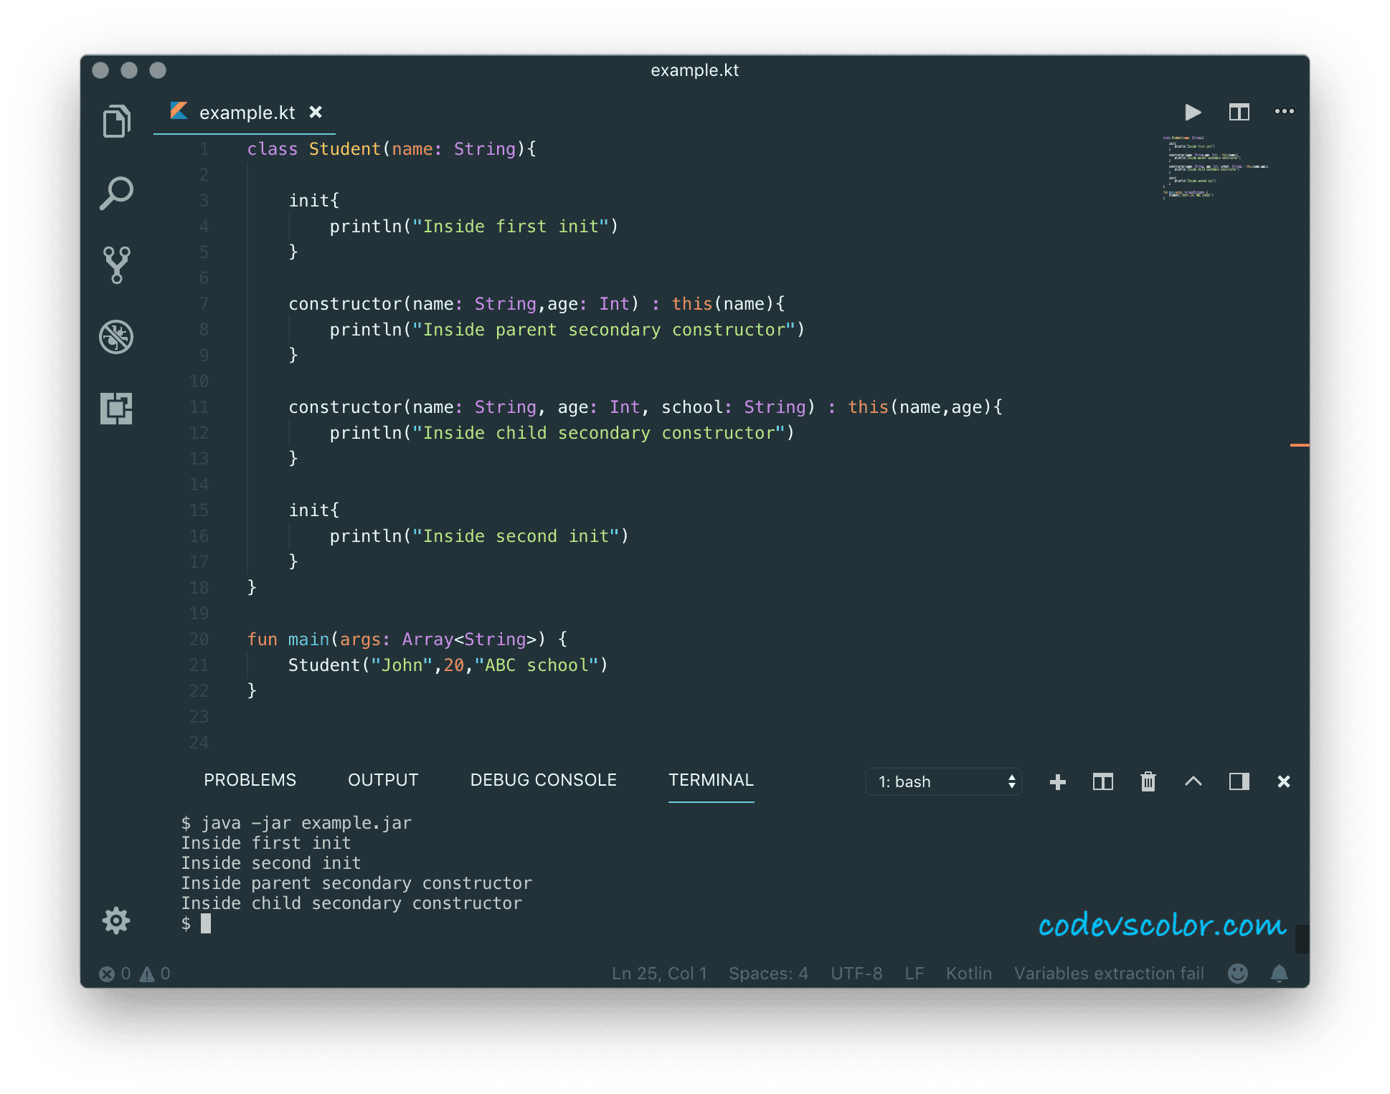Click 'this(name,age)' call on line 11
Image resolution: width=1390 pixels, height=1094 pixels.
click(x=920, y=407)
